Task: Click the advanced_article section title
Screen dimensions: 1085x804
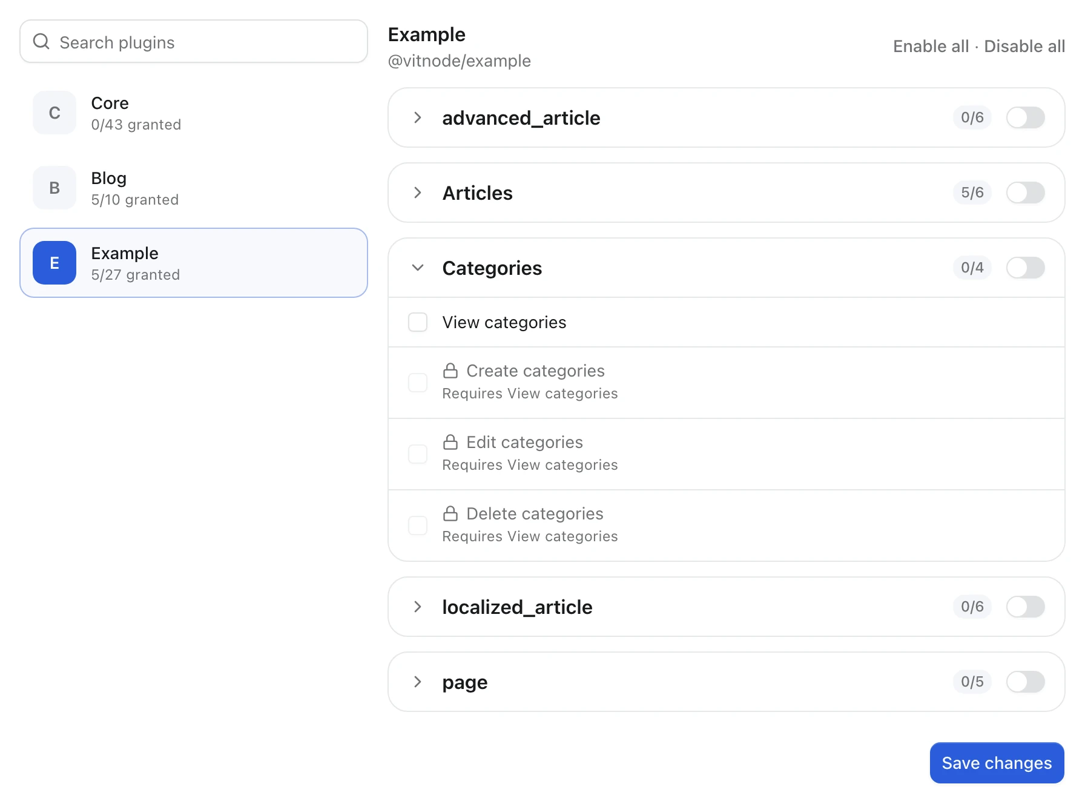Action: [521, 117]
